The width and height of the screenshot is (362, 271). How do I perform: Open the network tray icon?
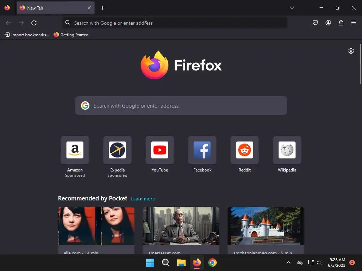[x=311, y=263]
